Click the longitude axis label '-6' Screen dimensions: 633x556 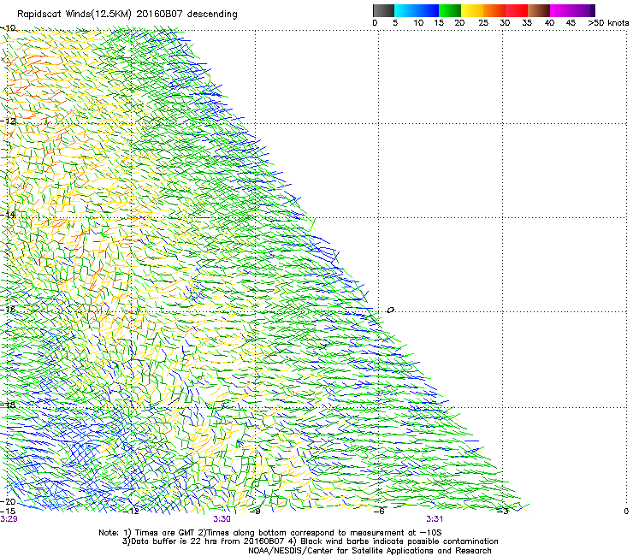[x=379, y=512]
